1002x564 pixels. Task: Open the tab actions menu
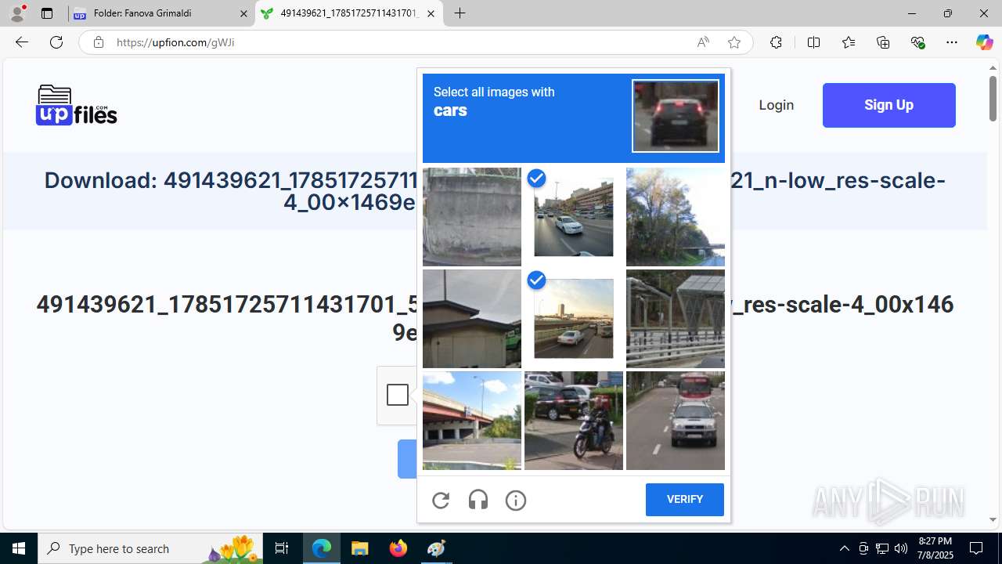point(47,13)
